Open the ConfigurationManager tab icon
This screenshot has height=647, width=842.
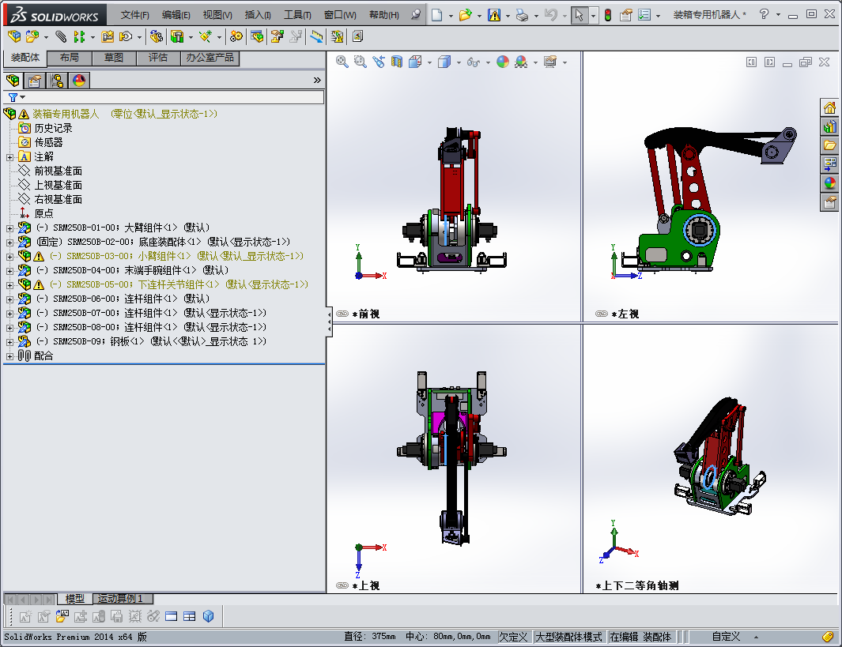click(57, 81)
